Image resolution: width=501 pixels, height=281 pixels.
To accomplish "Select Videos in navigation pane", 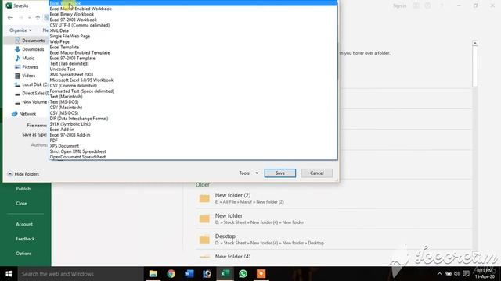I will (x=25, y=76).
